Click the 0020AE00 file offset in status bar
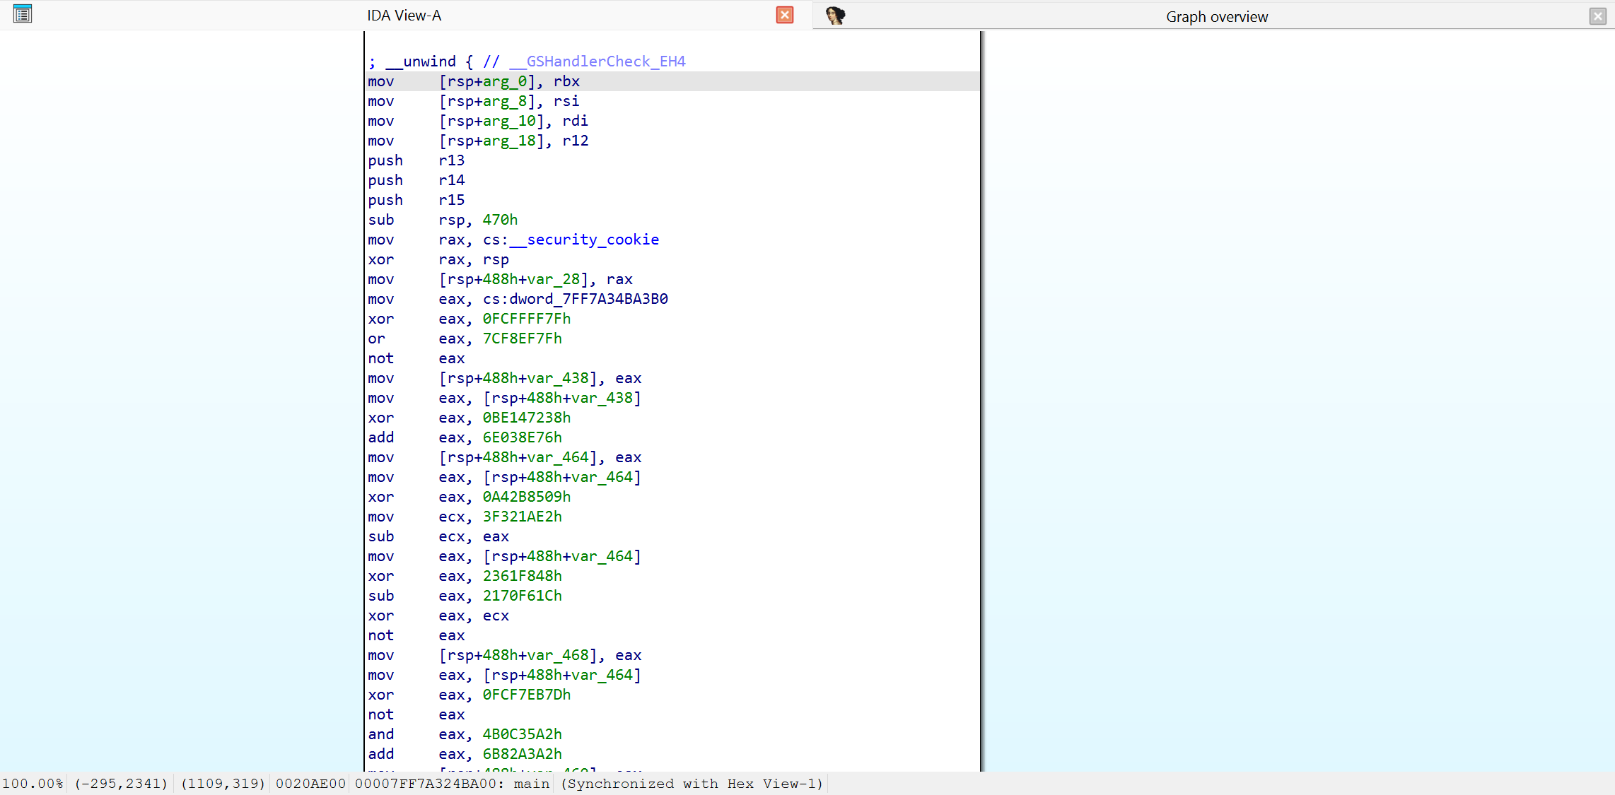1615x795 pixels. [x=310, y=783]
